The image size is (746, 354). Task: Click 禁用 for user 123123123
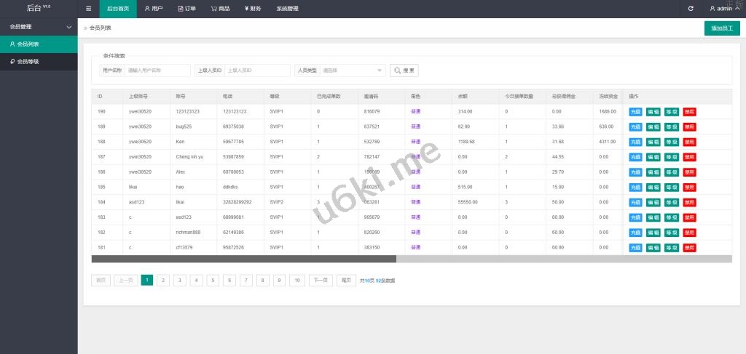pos(689,111)
